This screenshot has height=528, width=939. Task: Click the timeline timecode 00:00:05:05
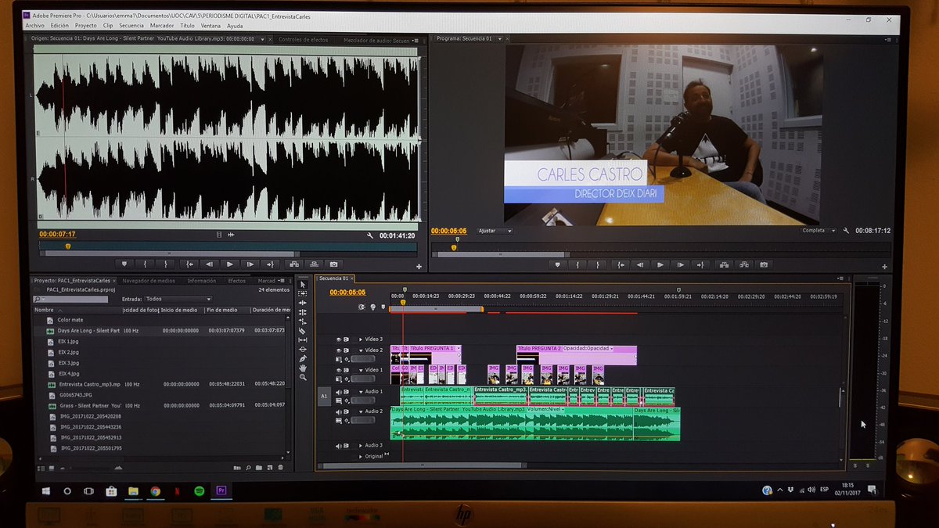[x=347, y=293]
